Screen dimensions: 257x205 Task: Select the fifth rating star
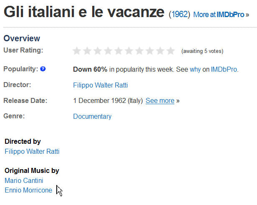(x=118, y=51)
